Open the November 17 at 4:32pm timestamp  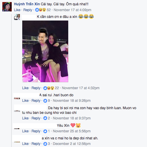pos(81,88)
